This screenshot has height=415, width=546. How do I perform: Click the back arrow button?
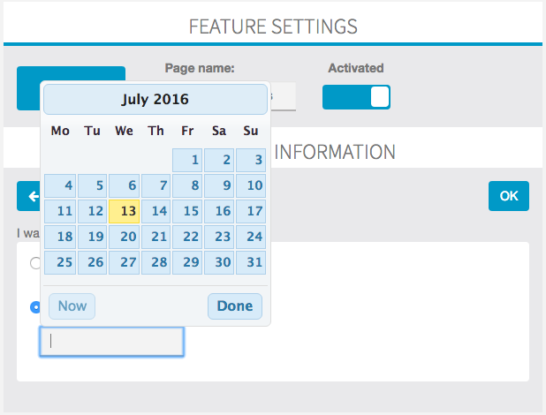coord(28,196)
